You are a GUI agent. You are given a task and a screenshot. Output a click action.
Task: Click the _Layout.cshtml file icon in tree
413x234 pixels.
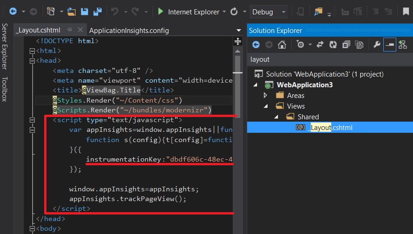pos(300,127)
